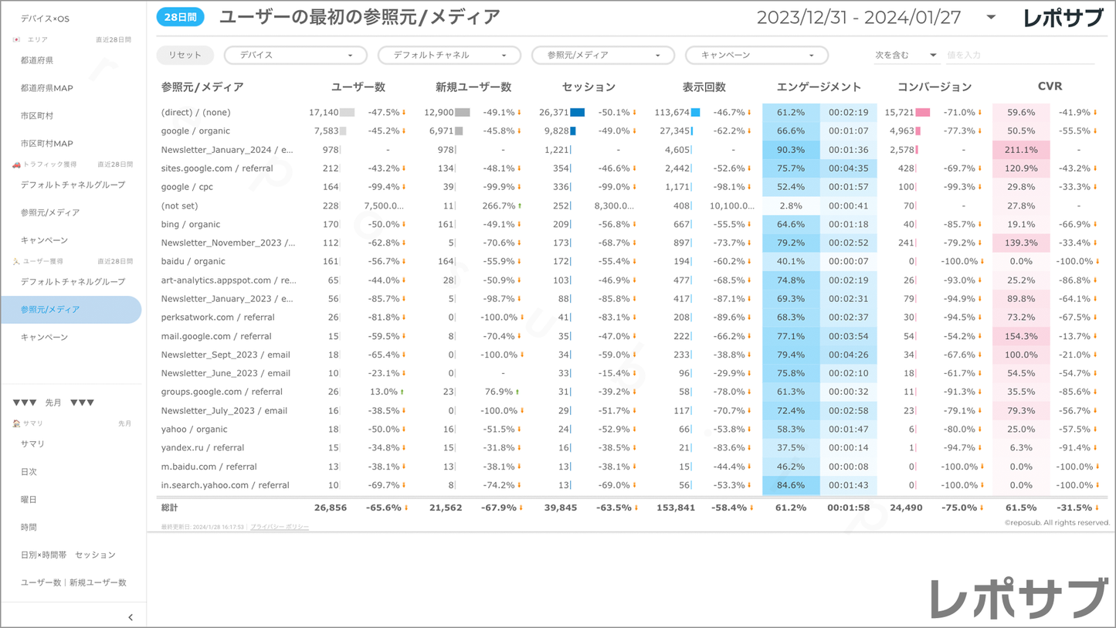Go to the 都道府県MAP page
Viewport: 1116px width, 628px height.
(47, 88)
